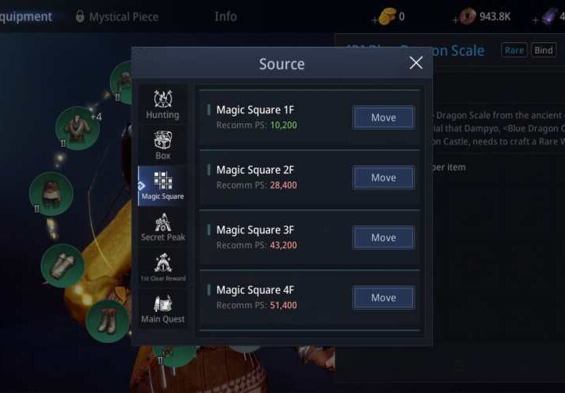The image size is (565, 393).
Task: Click the copper coin 943.8K currency
Action: coord(486,17)
